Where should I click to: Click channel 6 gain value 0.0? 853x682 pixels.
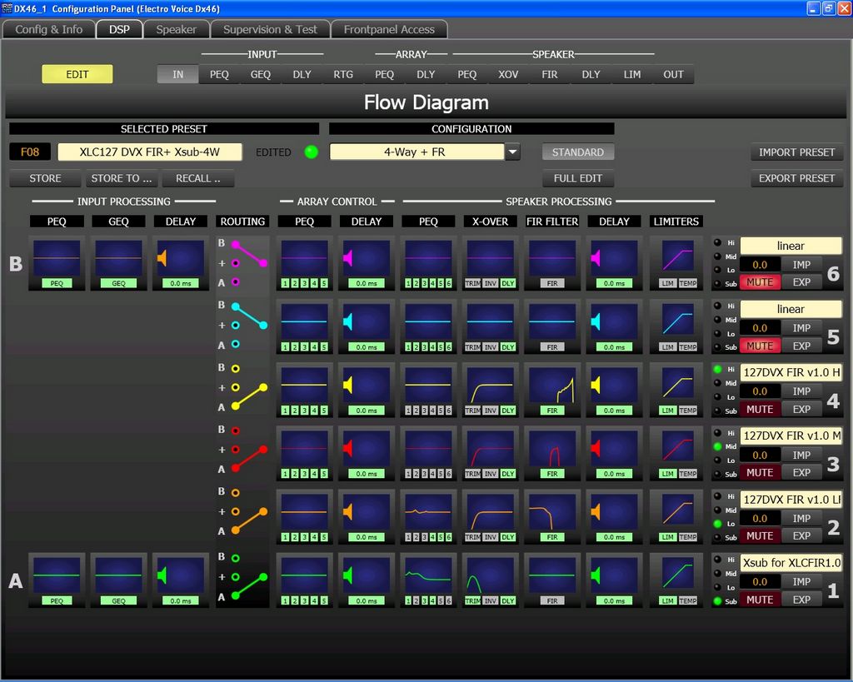click(x=760, y=265)
